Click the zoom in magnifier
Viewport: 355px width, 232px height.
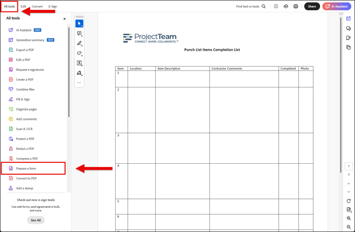(x=349, y=218)
